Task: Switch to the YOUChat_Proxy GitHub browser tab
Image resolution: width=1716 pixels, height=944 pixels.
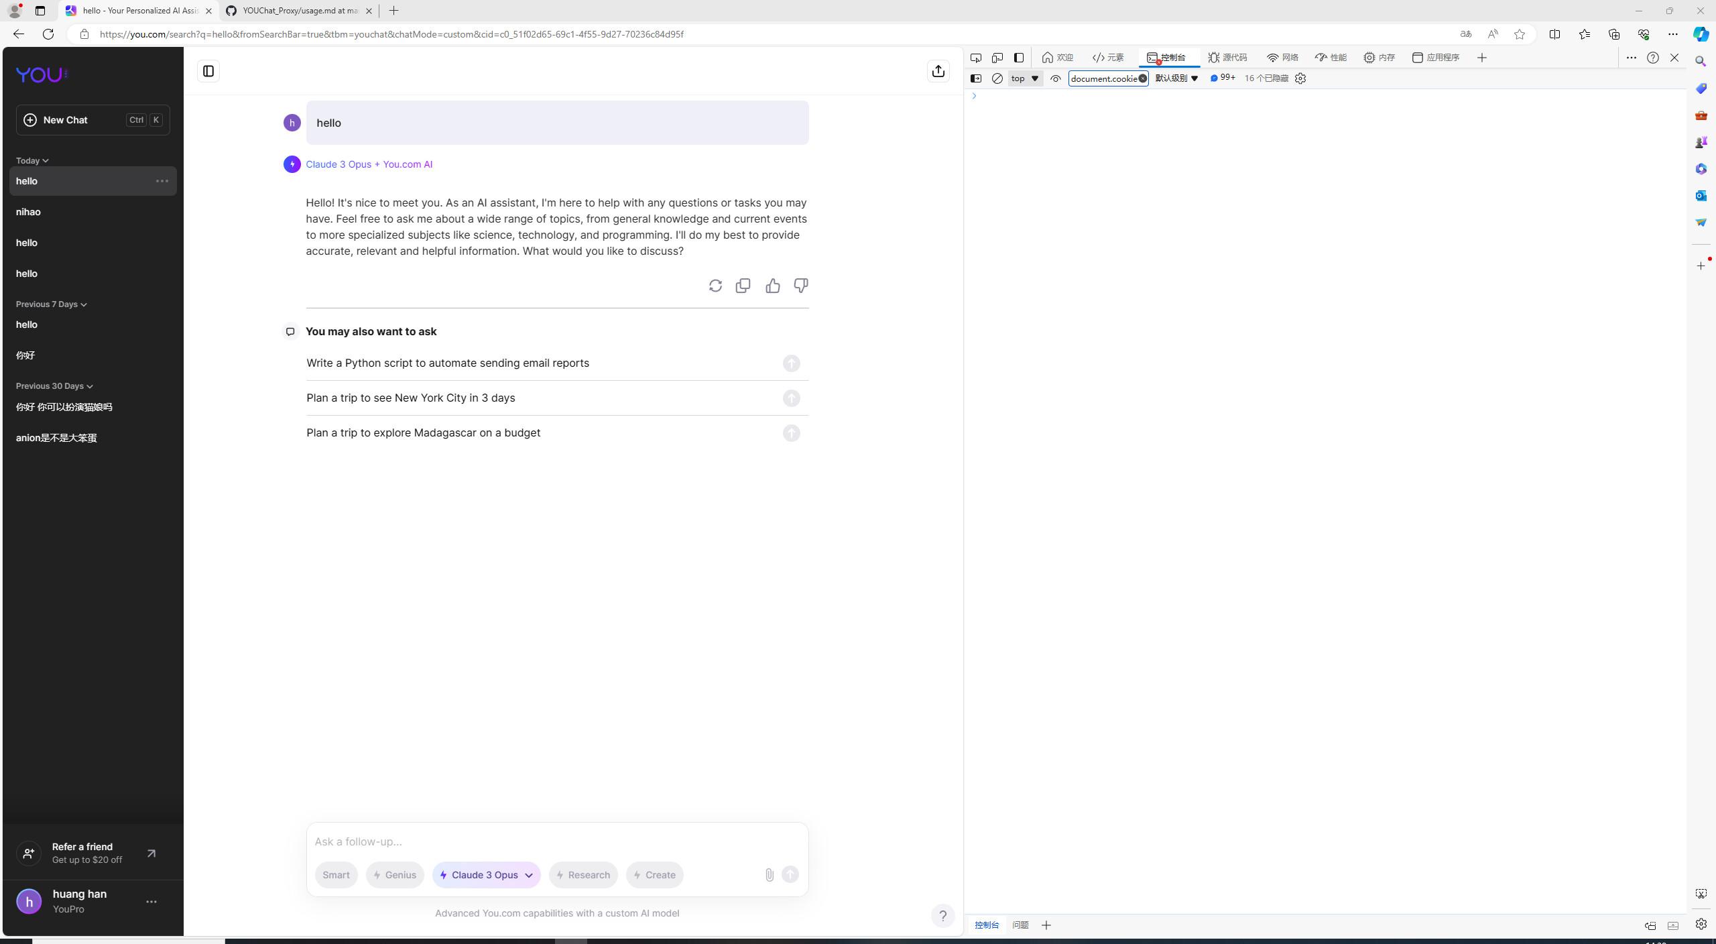Action: [x=299, y=11]
